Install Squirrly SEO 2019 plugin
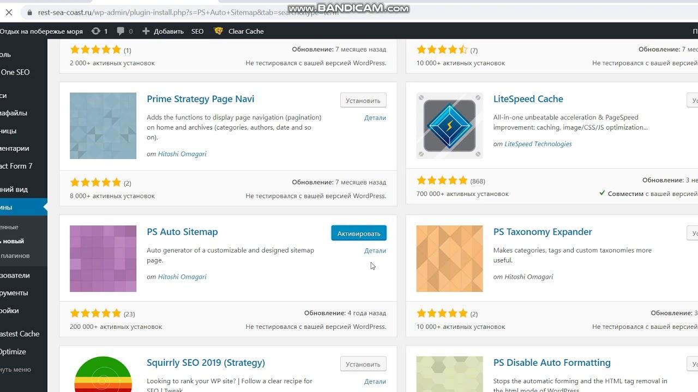This screenshot has height=392, width=698. (363, 364)
